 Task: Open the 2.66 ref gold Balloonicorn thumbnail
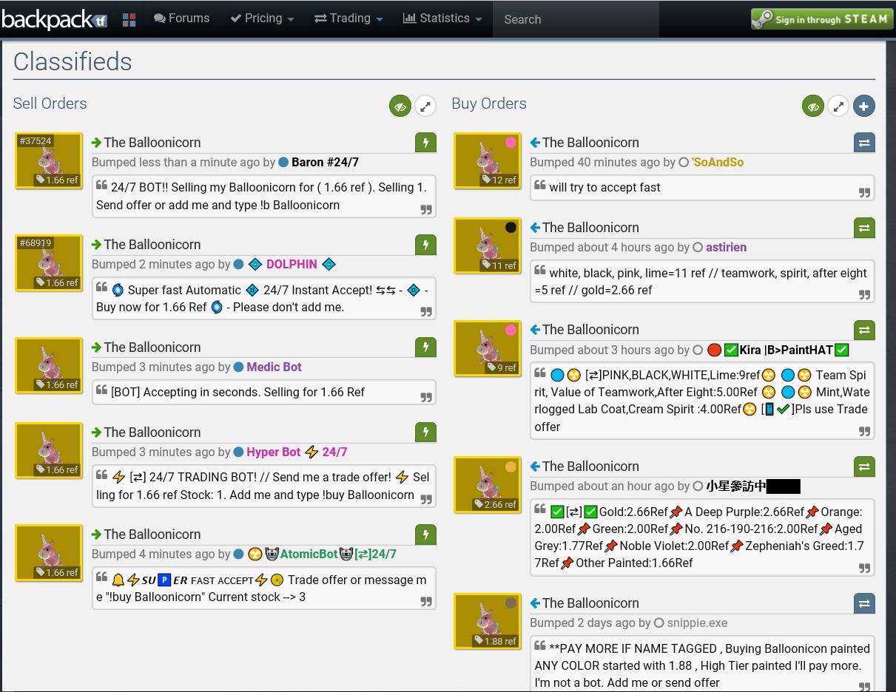(x=487, y=485)
